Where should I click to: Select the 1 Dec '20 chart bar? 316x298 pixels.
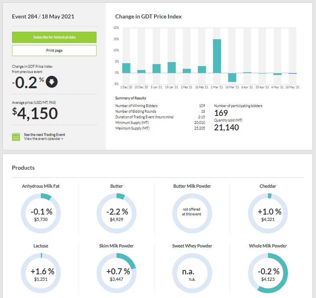click(x=126, y=68)
